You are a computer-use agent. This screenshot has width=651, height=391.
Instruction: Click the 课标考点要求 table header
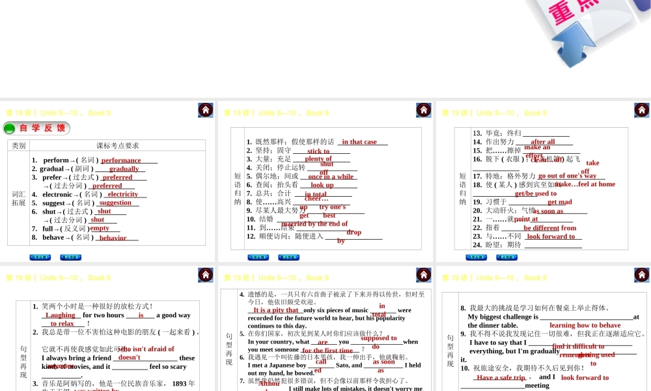coord(118,146)
